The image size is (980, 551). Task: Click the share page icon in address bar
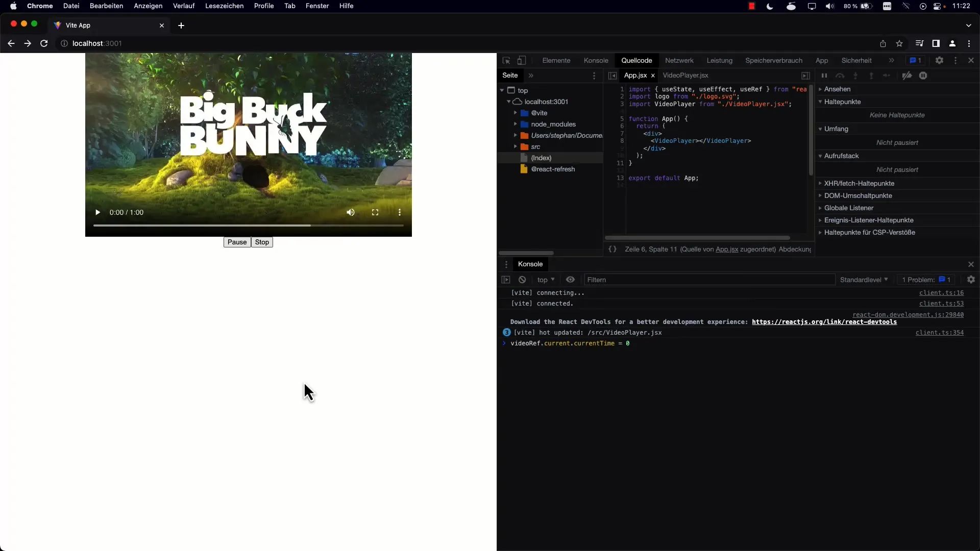click(883, 43)
